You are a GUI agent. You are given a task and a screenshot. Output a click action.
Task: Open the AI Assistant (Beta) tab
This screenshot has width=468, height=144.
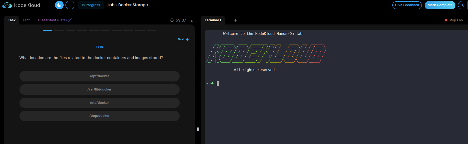click(x=55, y=20)
